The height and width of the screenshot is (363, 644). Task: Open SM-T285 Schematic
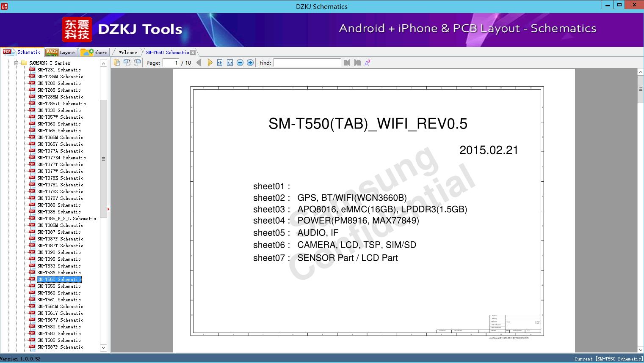pyautogui.click(x=59, y=90)
